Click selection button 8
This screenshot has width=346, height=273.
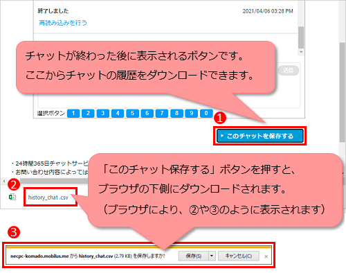[176, 113]
